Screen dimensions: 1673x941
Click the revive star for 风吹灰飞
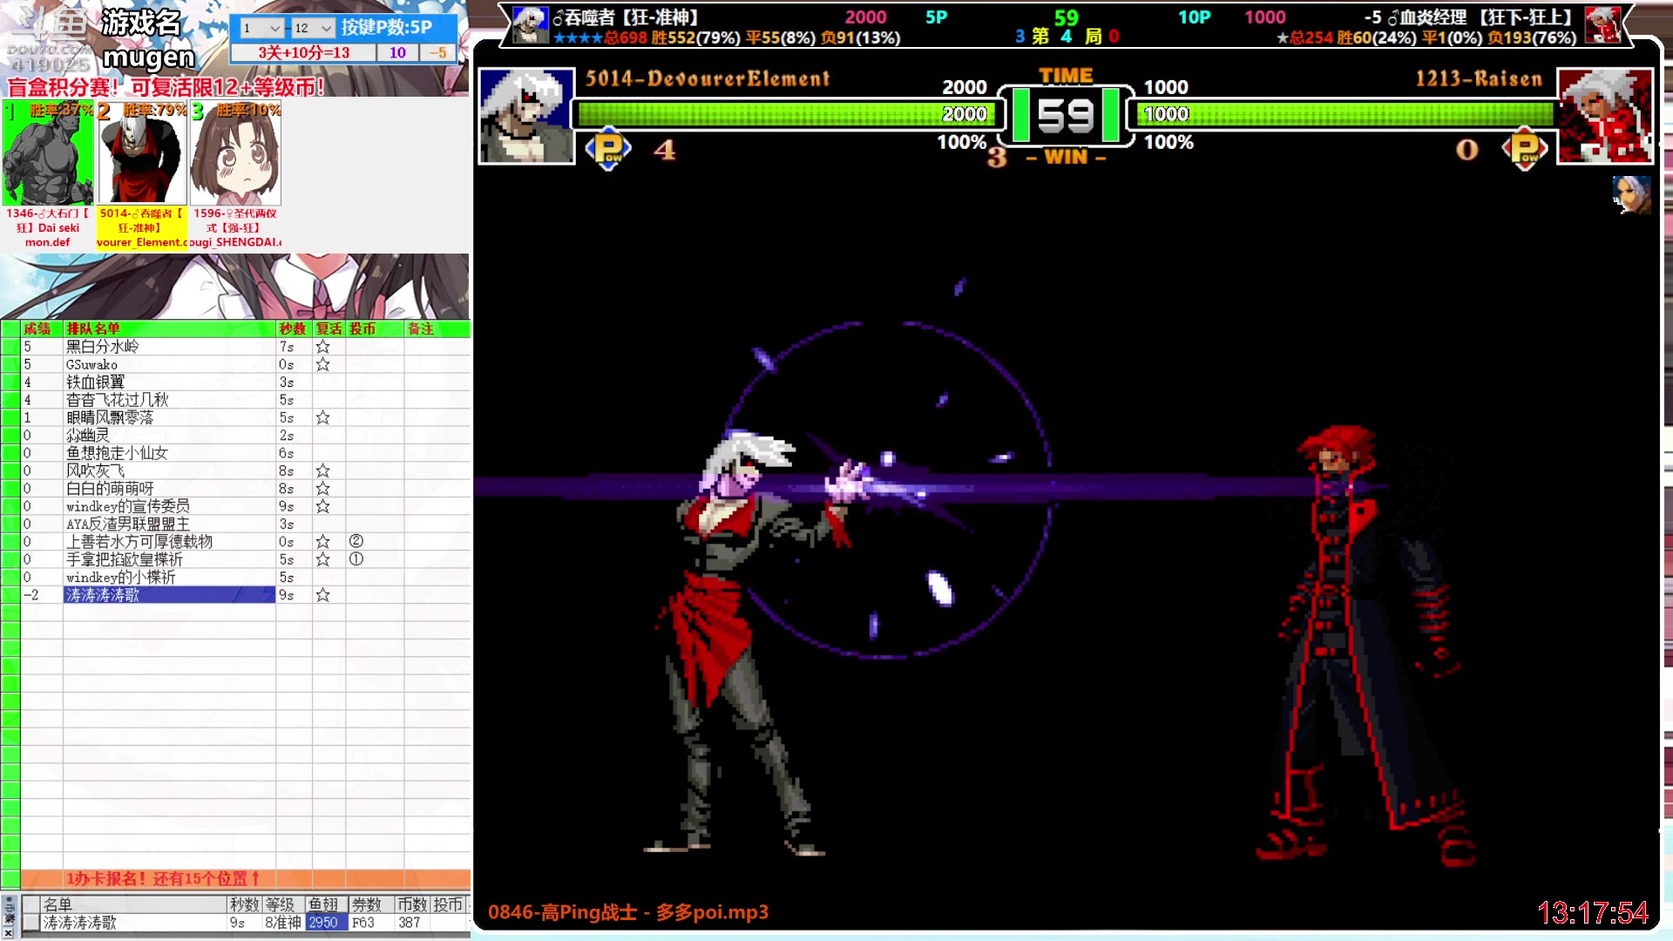point(323,470)
